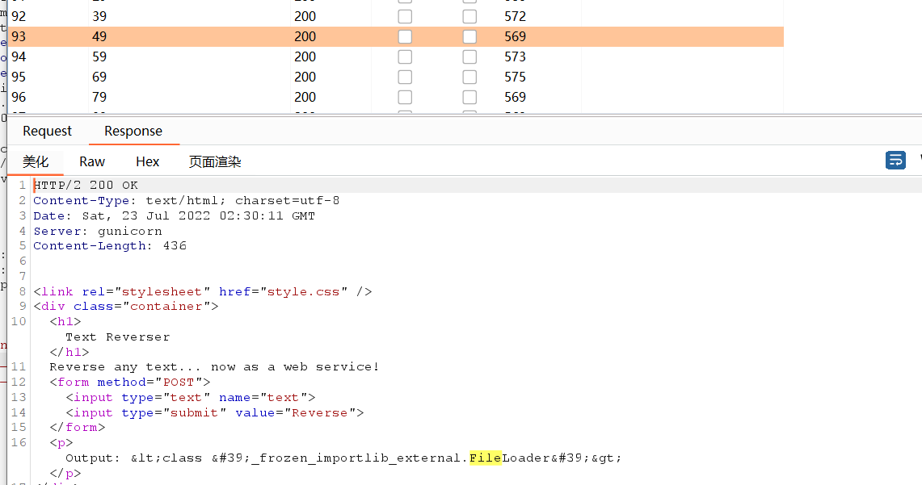The width and height of the screenshot is (922, 485).
Task: Select result row 92 with payload 39
Action: coord(99,16)
